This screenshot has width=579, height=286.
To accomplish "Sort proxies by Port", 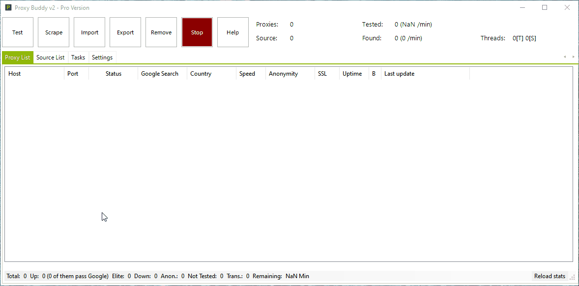I will pyautogui.click(x=72, y=73).
